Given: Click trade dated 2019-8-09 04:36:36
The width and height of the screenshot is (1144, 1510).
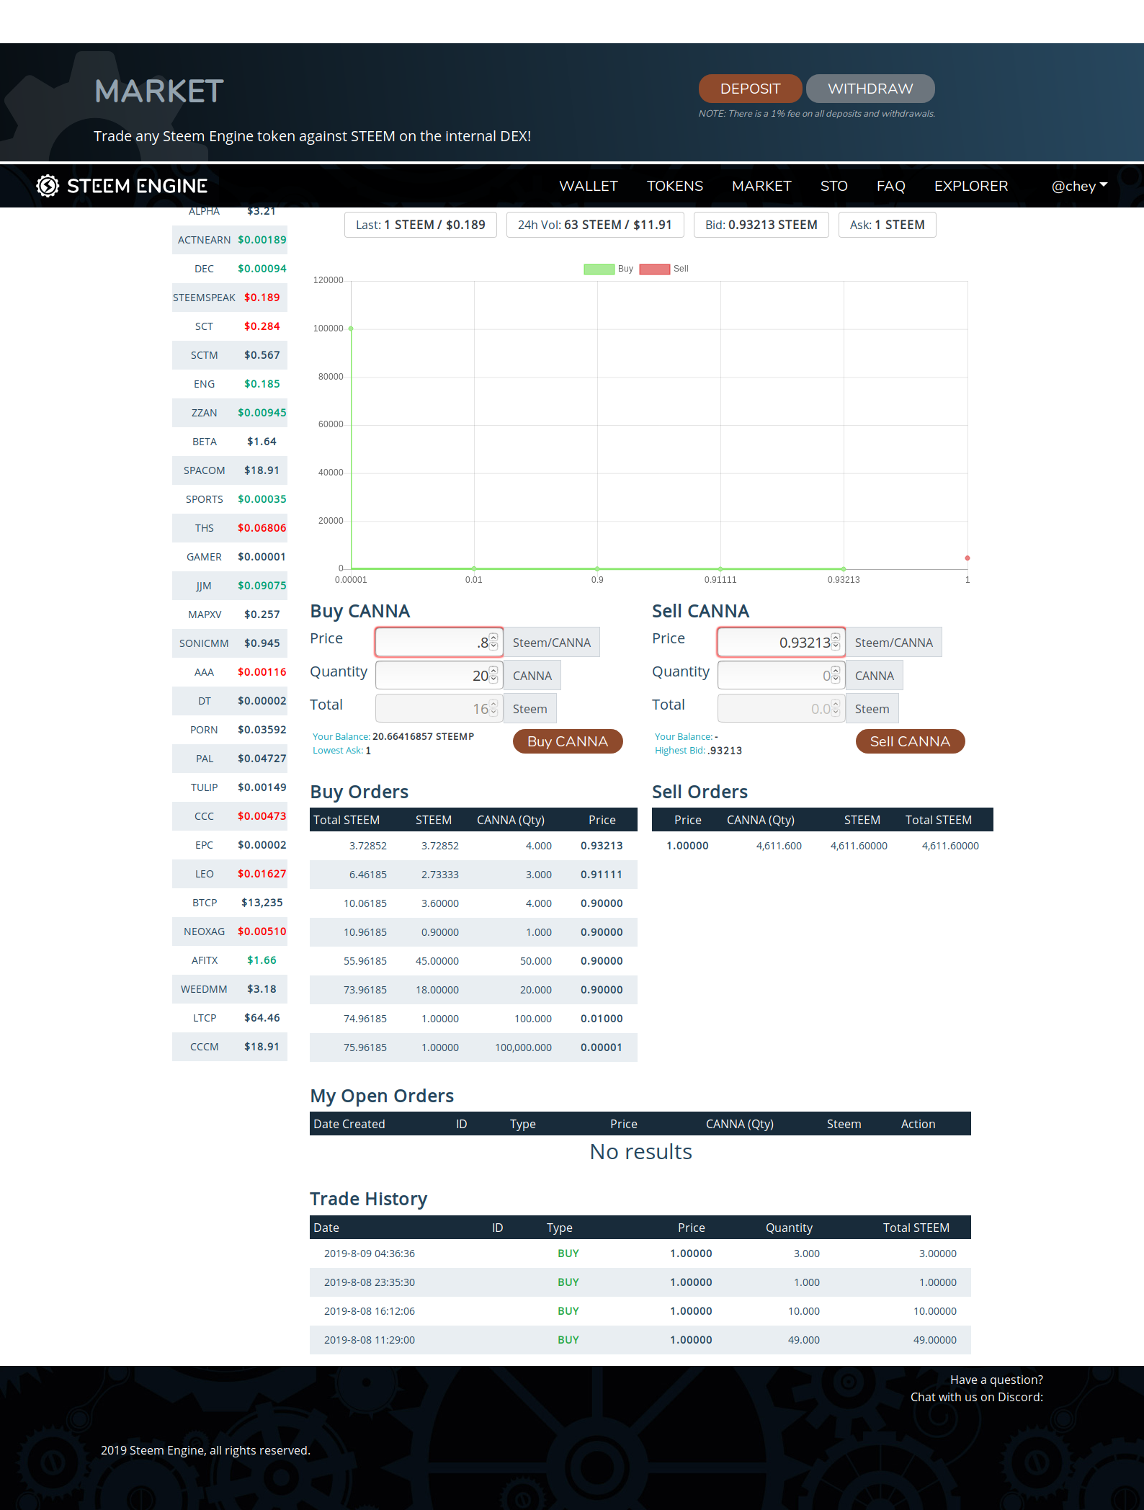Looking at the screenshot, I should click(640, 1254).
